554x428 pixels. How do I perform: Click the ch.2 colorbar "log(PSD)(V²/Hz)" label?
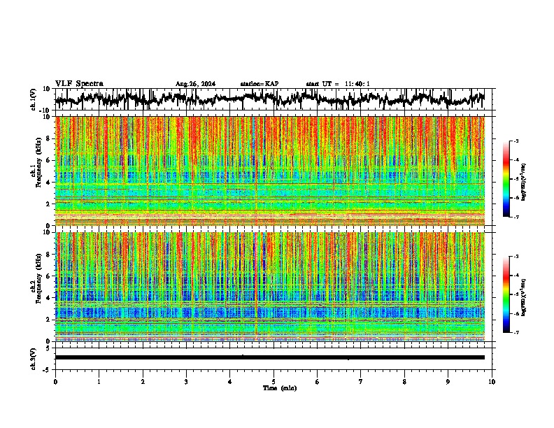(524, 297)
